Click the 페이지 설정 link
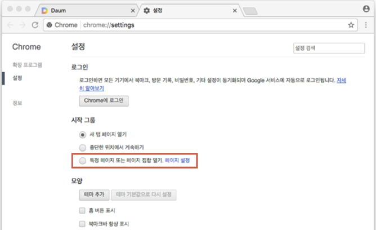 point(177,160)
